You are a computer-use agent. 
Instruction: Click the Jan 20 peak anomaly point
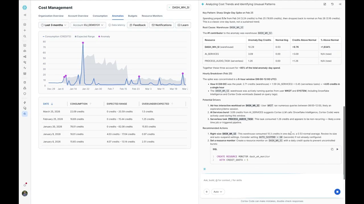click(83, 43)
